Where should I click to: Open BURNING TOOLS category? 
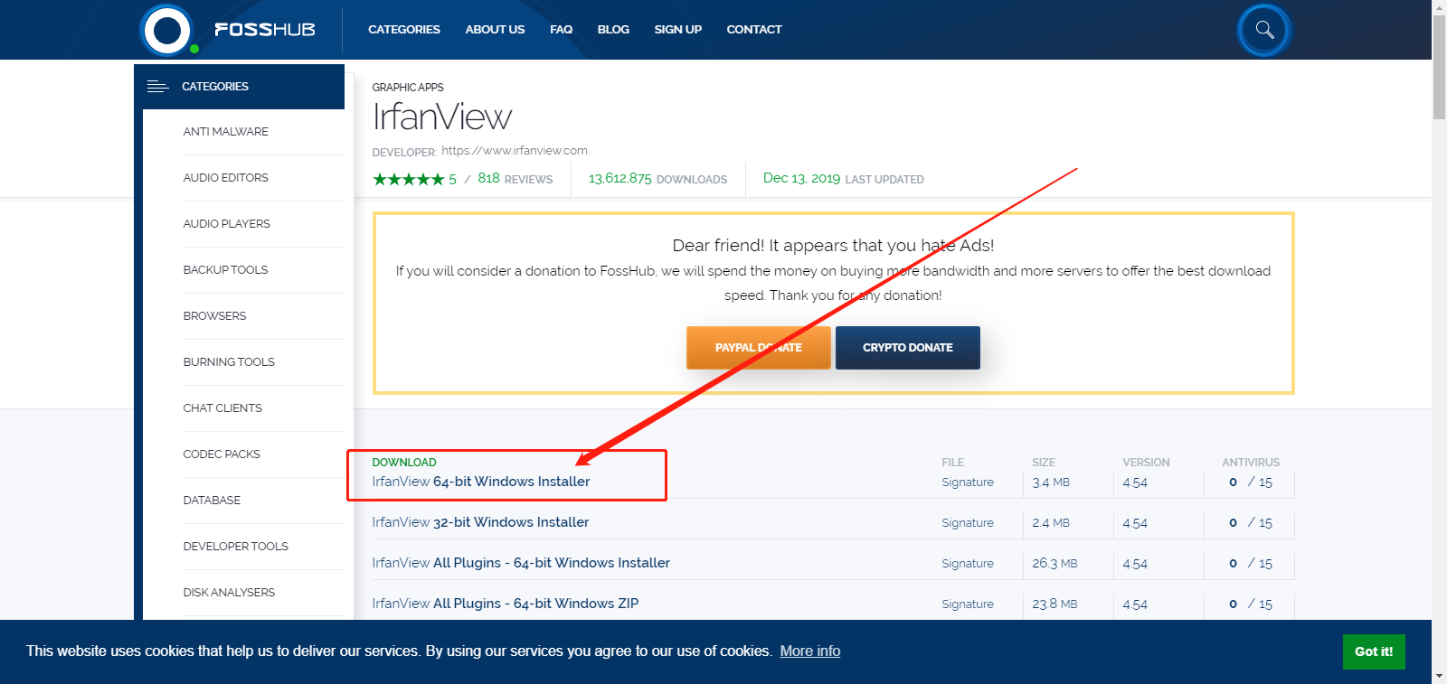[229, 362]
